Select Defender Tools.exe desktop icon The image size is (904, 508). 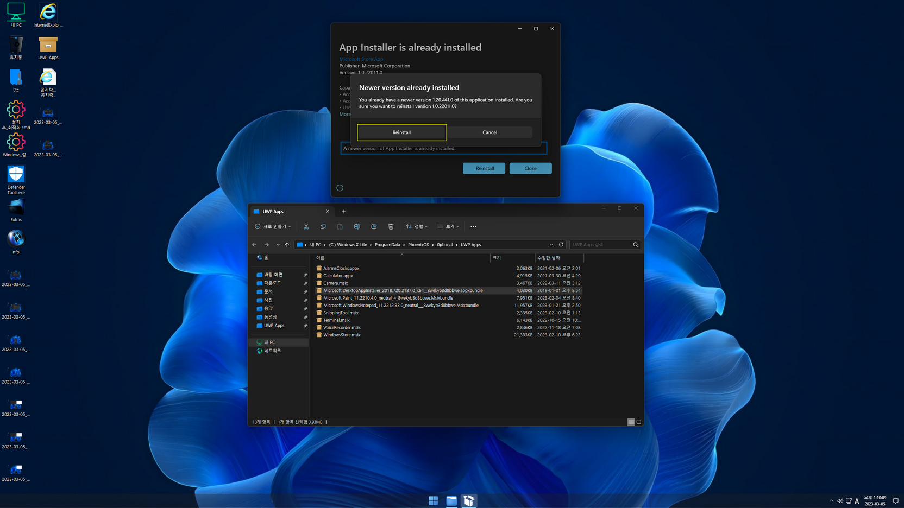pyautogui.click(x=16, y=180)
